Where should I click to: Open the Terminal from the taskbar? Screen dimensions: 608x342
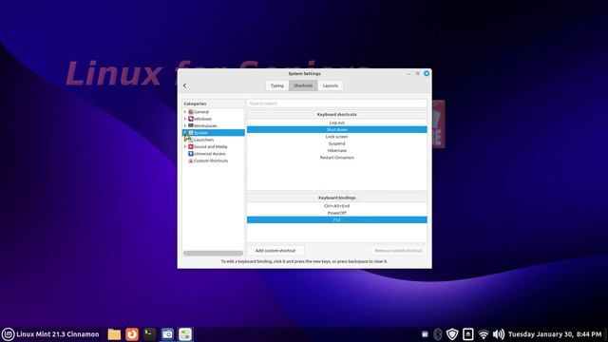point(150,333)
